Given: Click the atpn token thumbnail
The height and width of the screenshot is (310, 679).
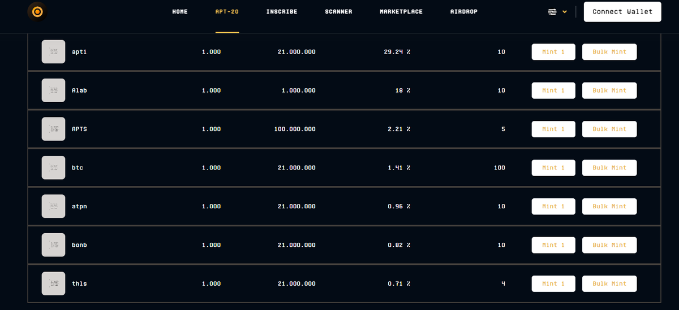Looking at the screenshot, I should pyautogui.click(x=54, y=206).
